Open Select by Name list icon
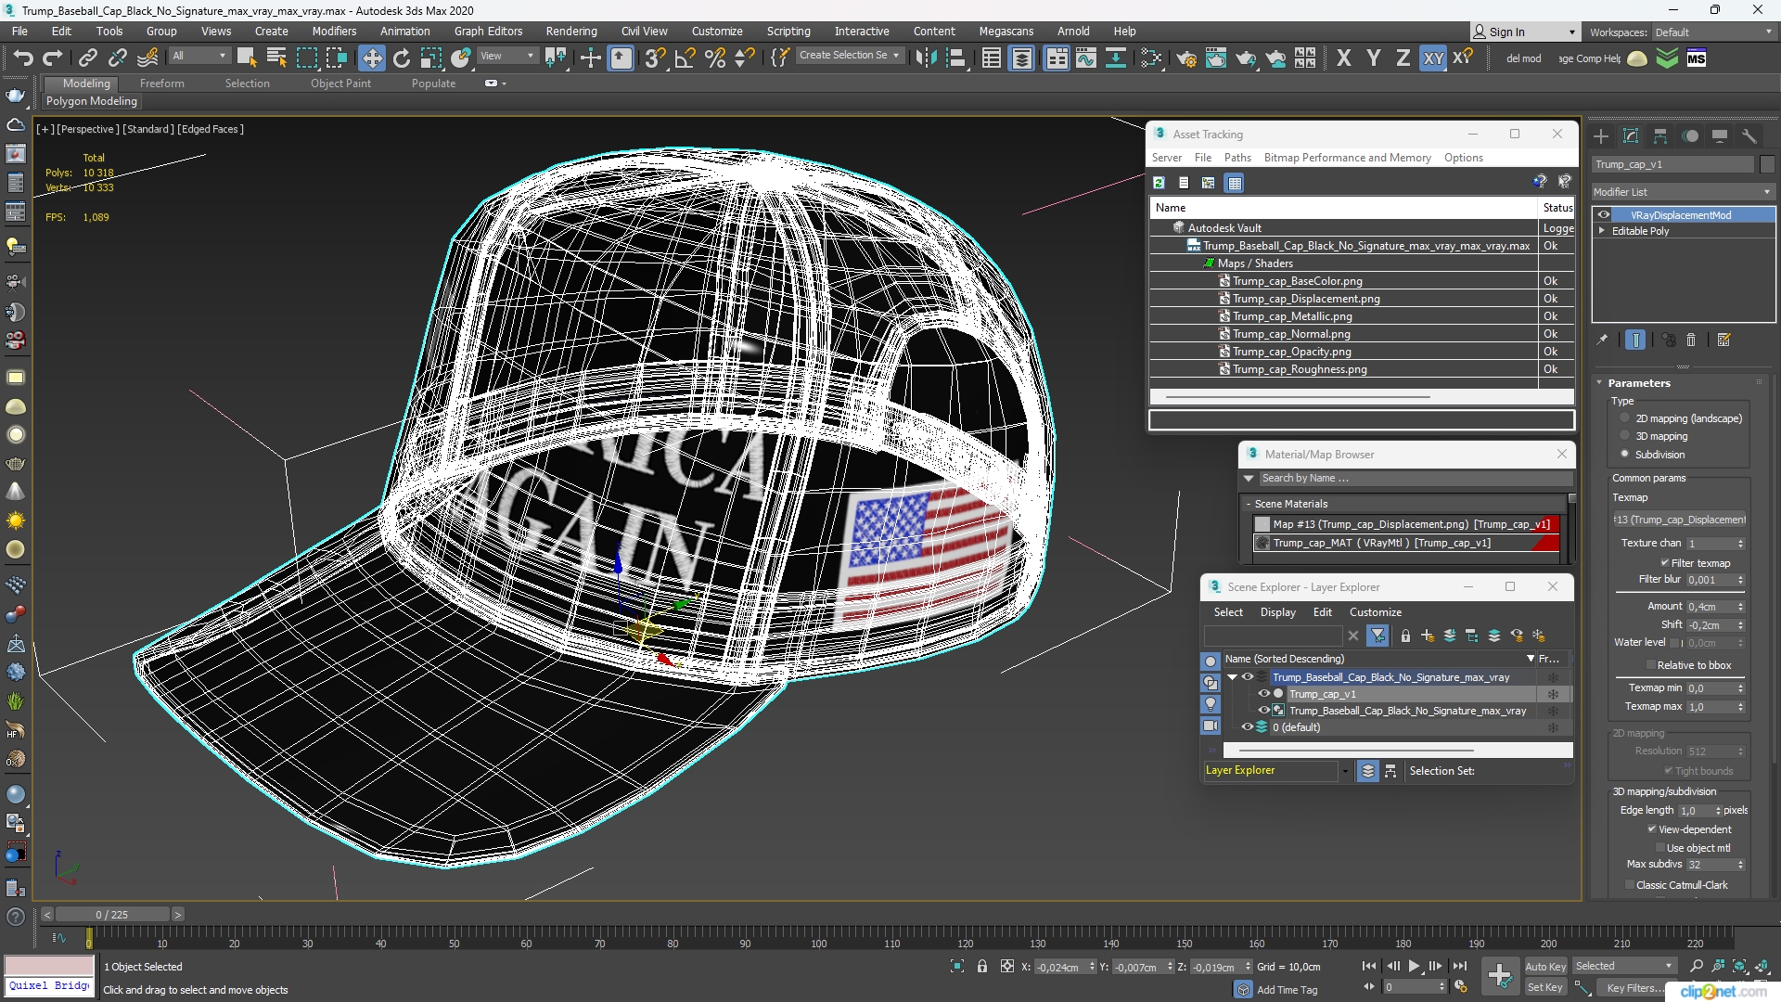Screen dimensions: 1781x1002 point(276,58)
